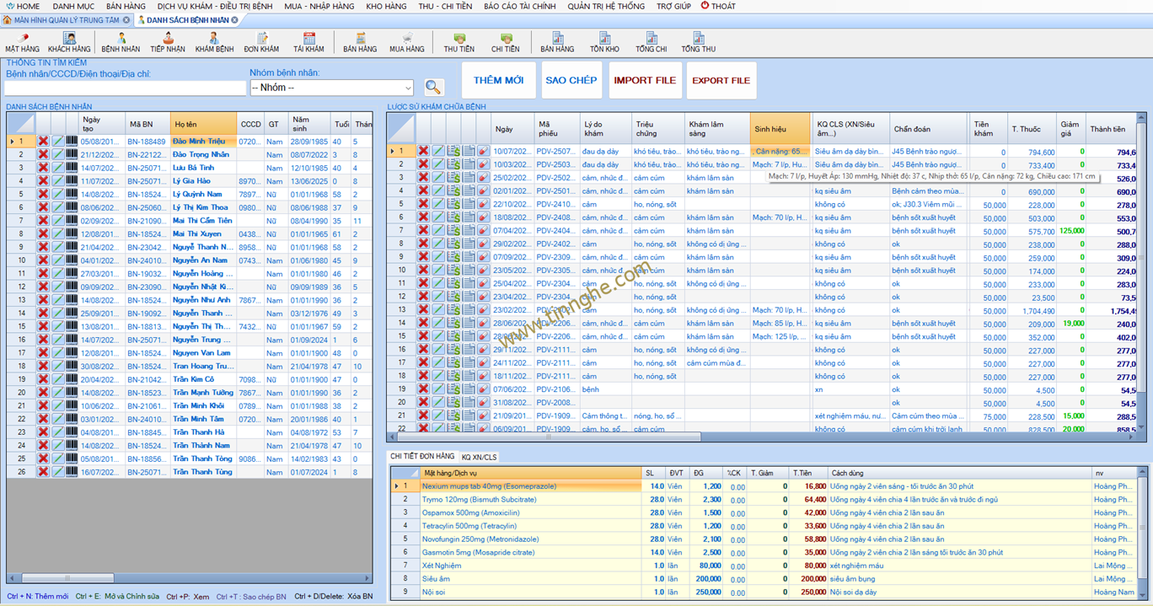
Task: Click the TÁI KHÁM calendar icon
Action: (x=308, y=42)
